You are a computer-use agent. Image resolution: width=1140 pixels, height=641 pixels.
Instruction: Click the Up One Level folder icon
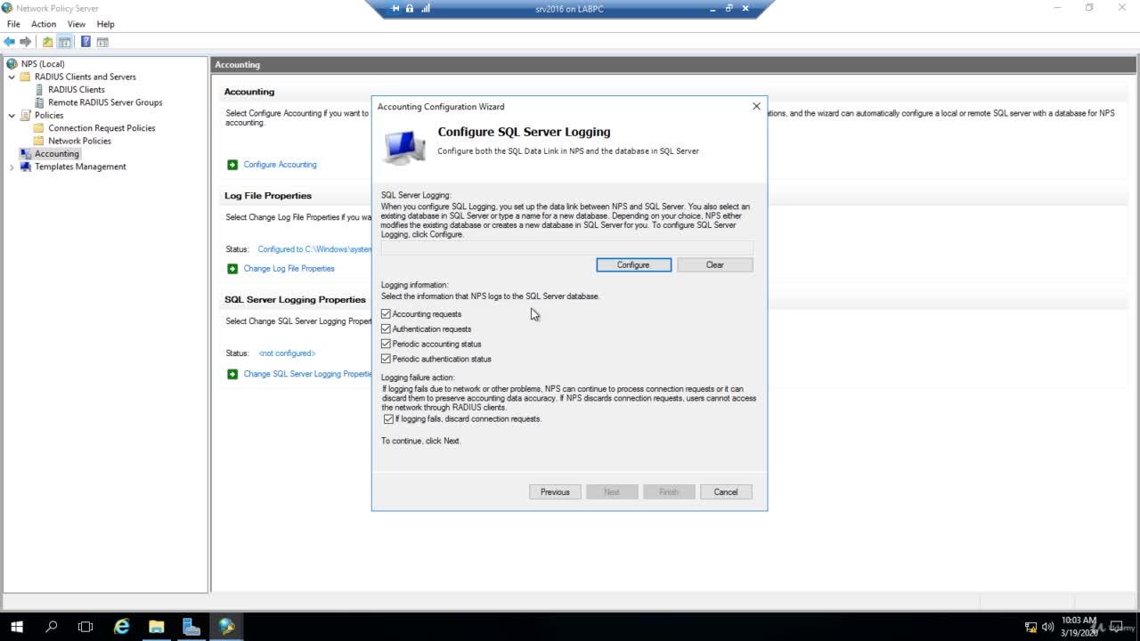48,42
